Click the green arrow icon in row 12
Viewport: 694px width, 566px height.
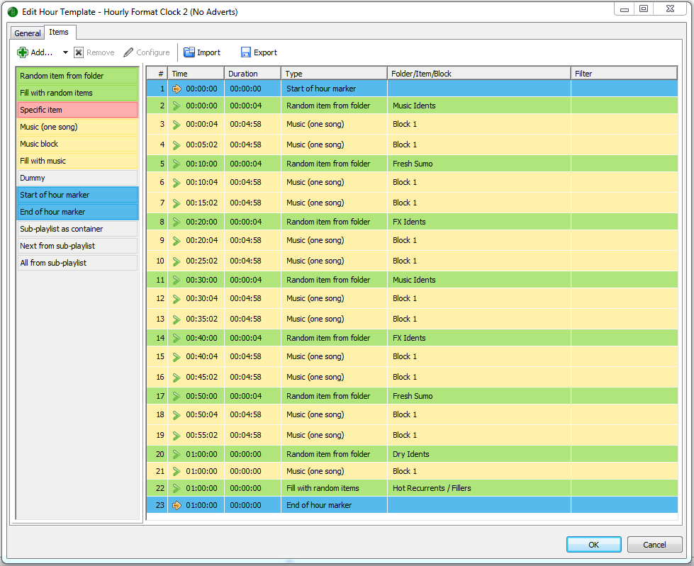(177, 299)
